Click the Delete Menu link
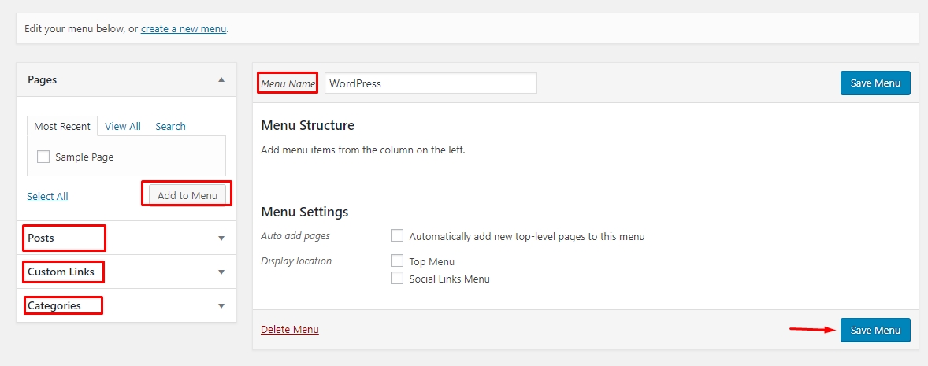This screenshot has width=928, height=366. (x=290, y=330)
